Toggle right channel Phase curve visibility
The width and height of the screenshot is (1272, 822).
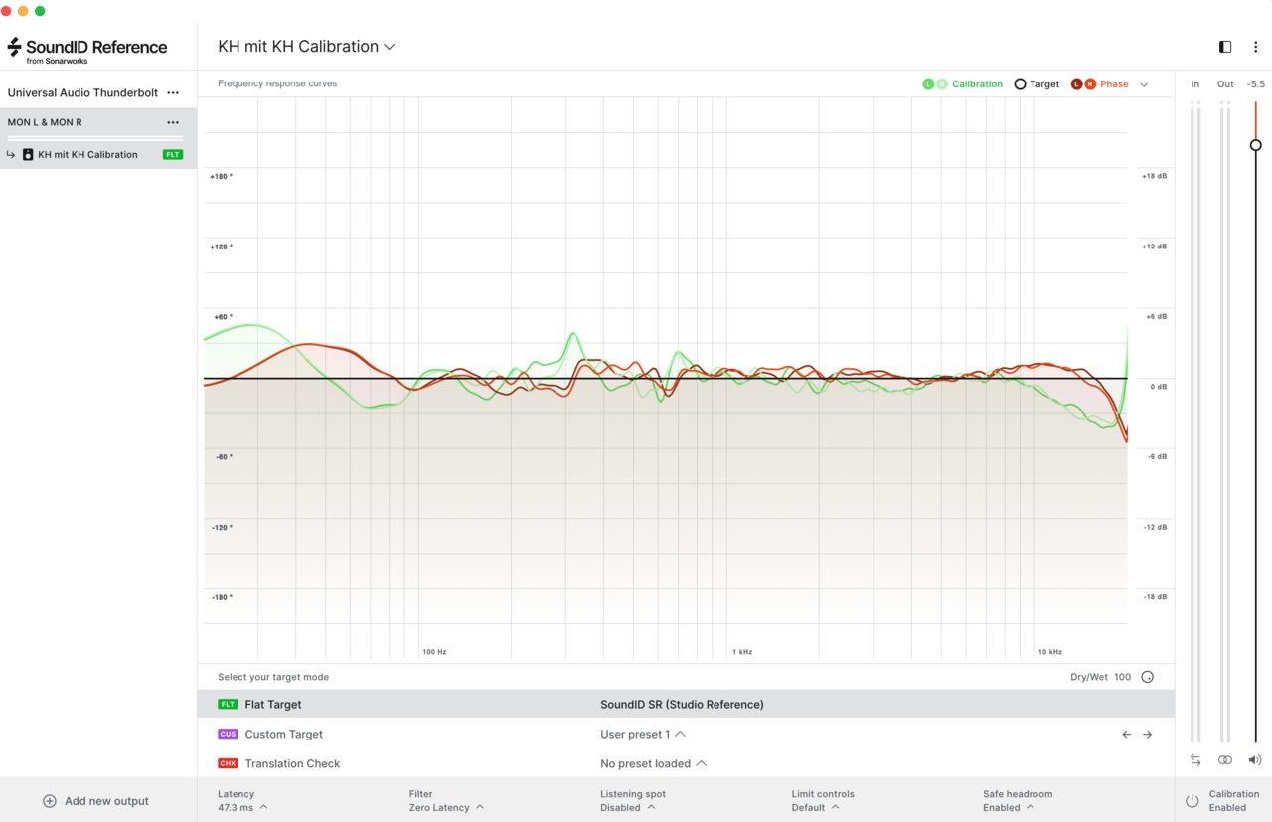(1090, 84)
